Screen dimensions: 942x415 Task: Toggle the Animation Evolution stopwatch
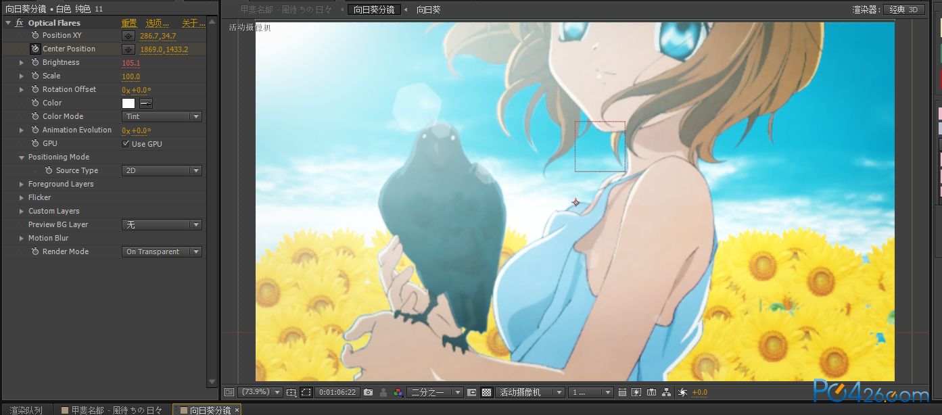tap(35, 130)
